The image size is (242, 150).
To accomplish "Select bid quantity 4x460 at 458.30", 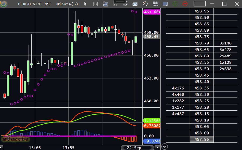I will tap(178, 95).
